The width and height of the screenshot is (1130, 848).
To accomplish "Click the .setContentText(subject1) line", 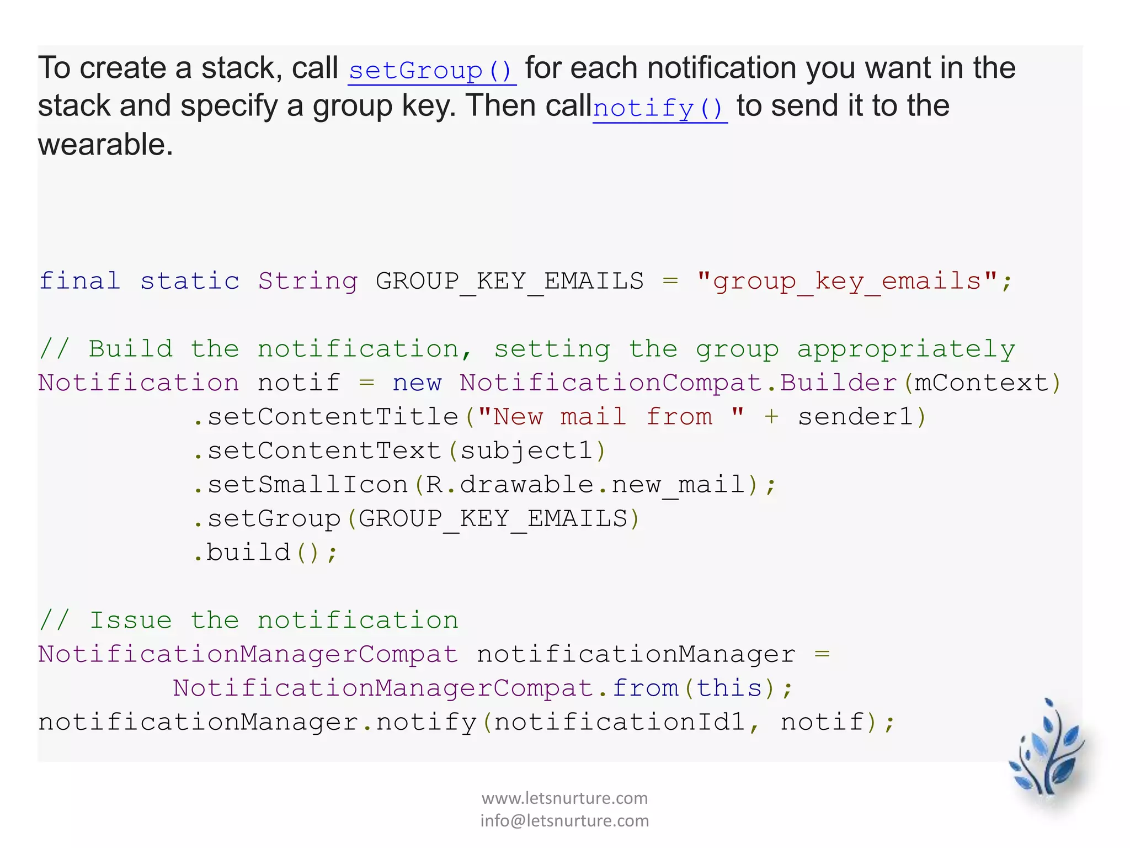I will click(x=399, y=451).
